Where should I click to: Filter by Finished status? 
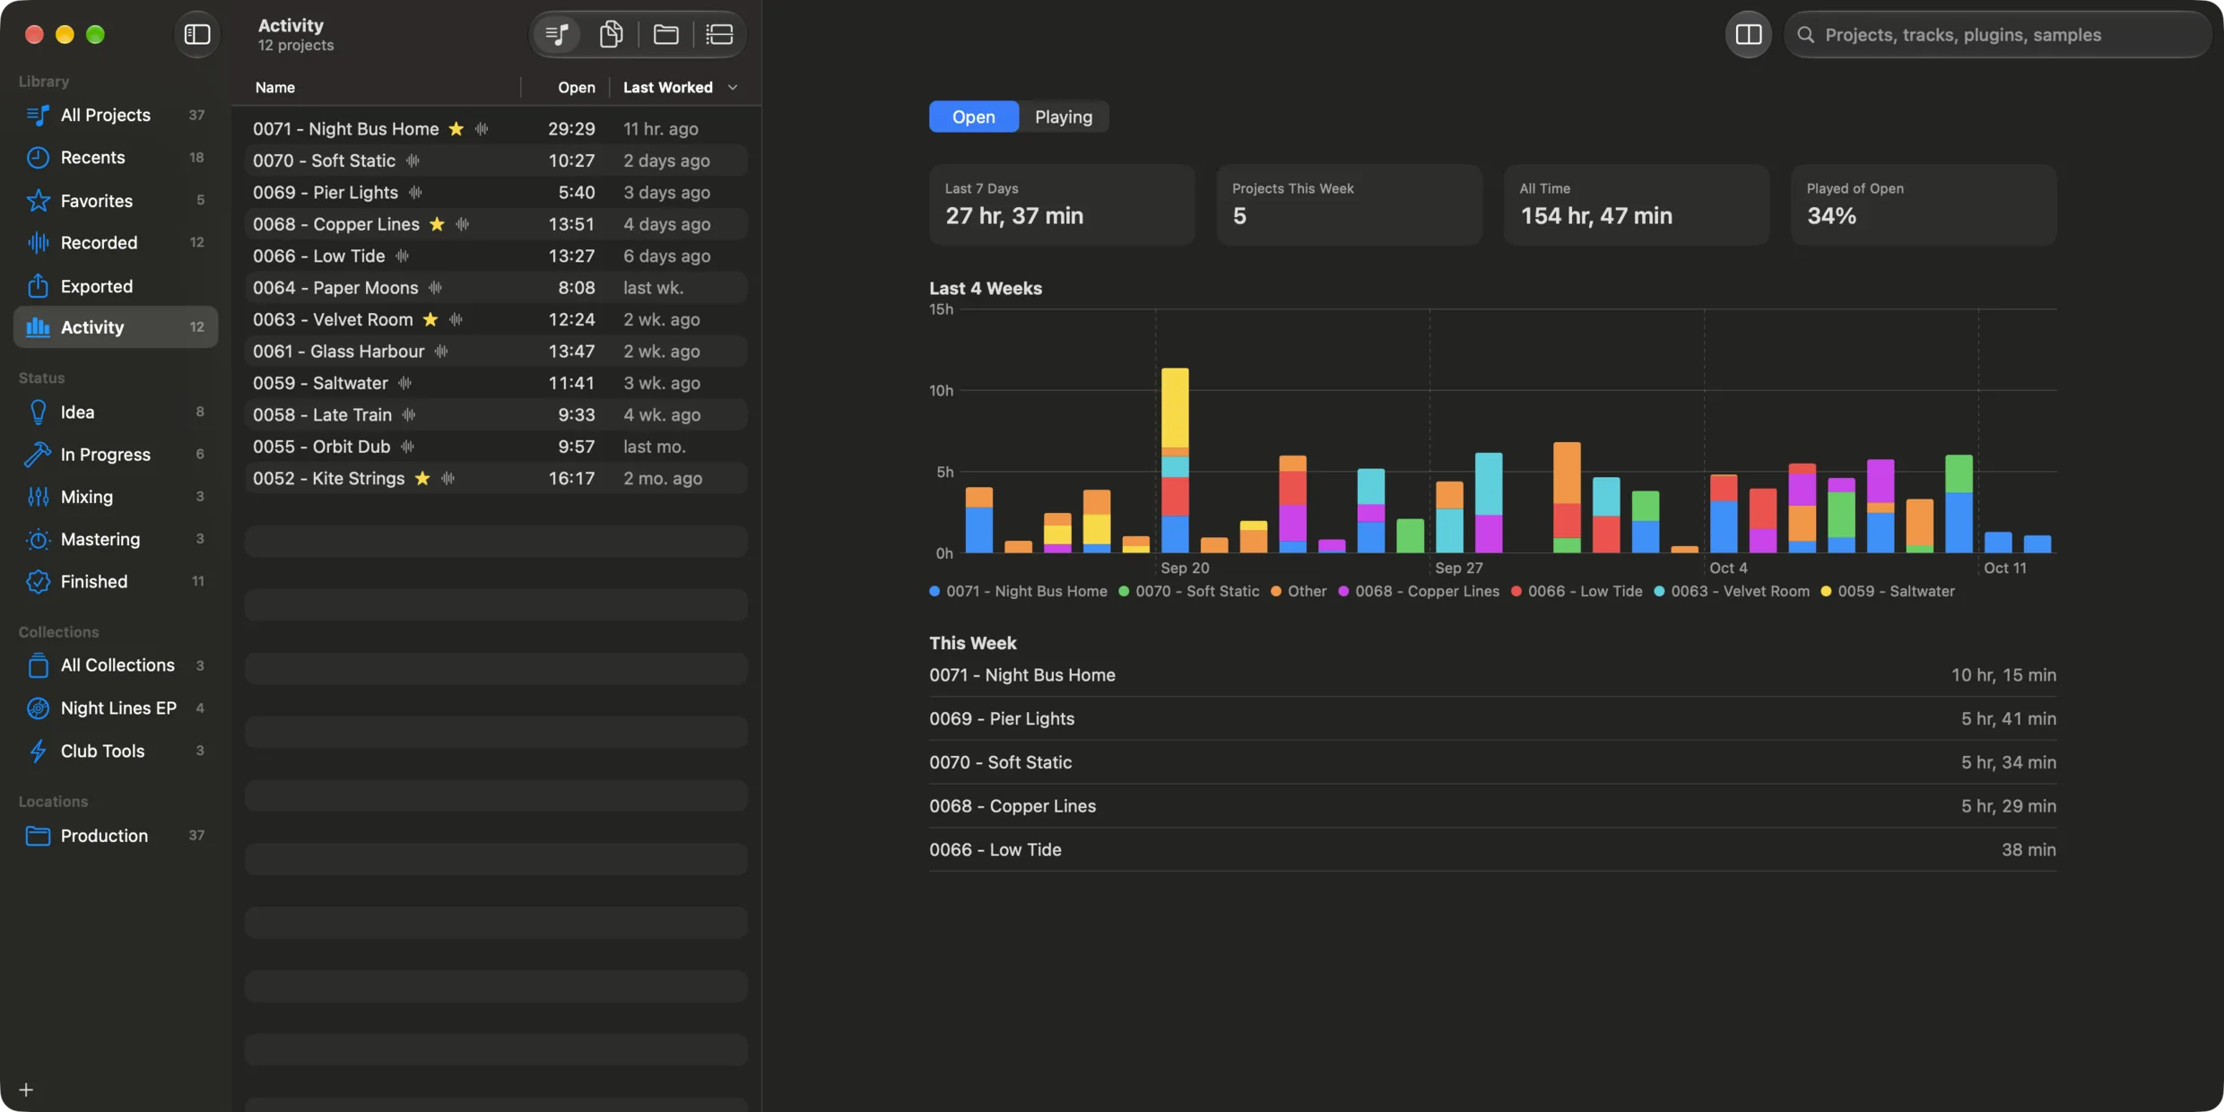click(116, 582)
